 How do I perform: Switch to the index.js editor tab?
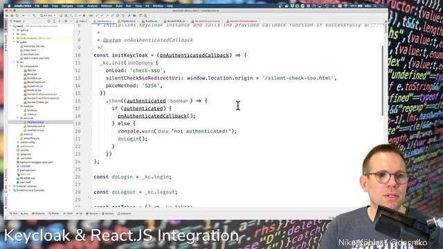click(82, 21)
